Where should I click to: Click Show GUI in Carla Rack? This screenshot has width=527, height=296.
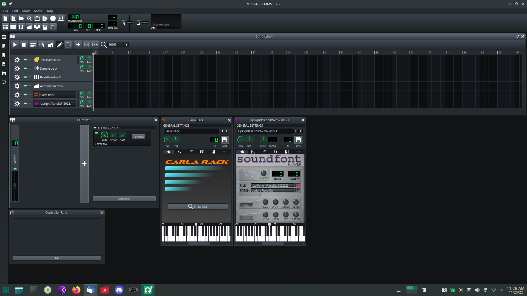tap(198, 206)
